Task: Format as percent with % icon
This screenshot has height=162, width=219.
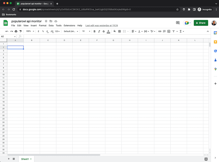Action: (43, 31)
